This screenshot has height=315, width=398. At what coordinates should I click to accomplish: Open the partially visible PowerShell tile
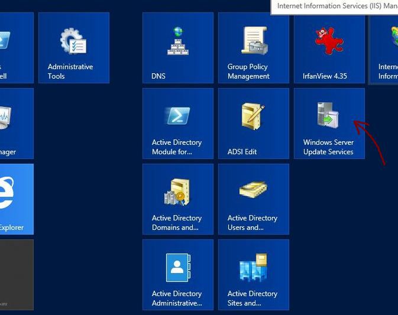(x=17, y=48)
